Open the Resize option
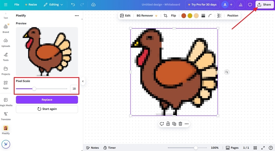Image resolution: width=275 pixels, height=151 pixels. click(31, 5)
